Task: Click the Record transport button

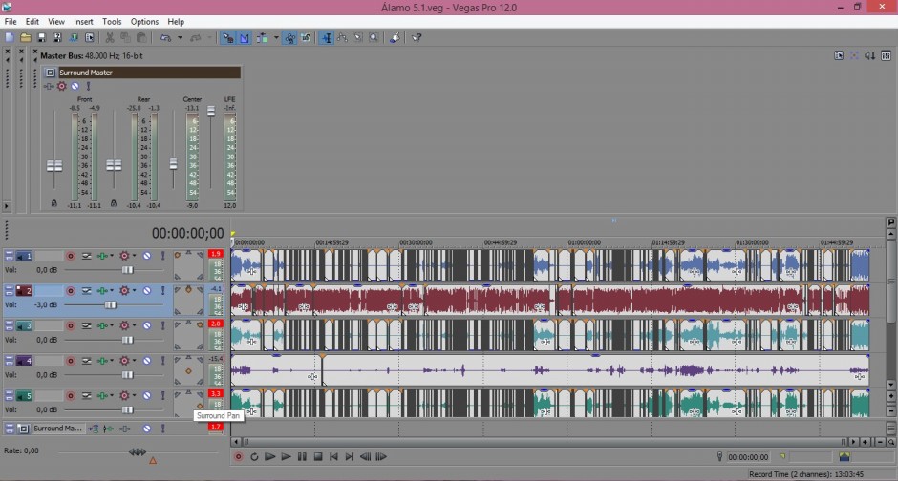Action: click(238, 456)
